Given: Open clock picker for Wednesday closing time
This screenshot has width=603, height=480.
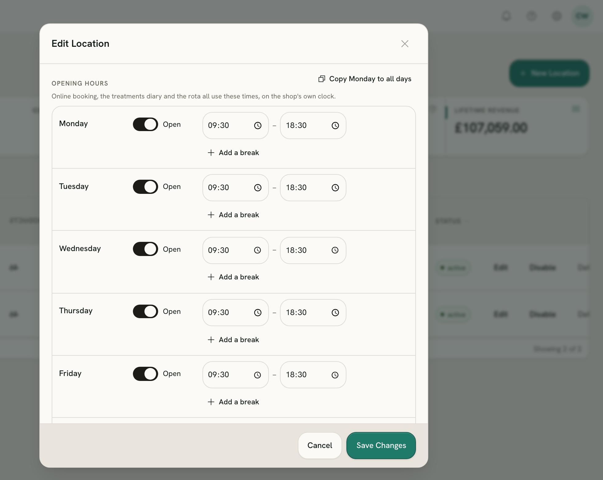Looking at the screenshot, I should pyautogui.click(x=335, y=250).
